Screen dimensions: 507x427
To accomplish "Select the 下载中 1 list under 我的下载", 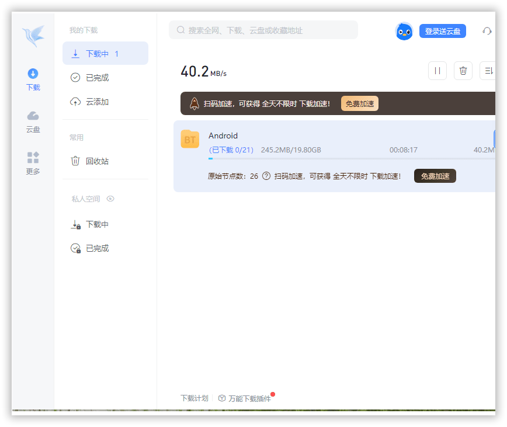I will 105,53.
